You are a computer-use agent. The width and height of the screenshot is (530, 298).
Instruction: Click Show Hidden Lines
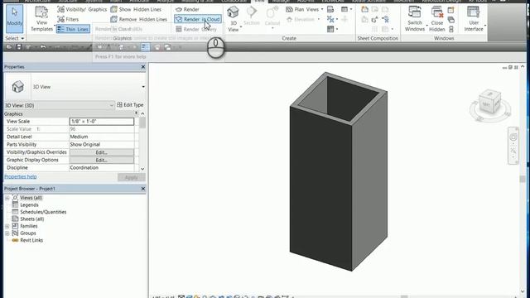click(x=136, y=9)
